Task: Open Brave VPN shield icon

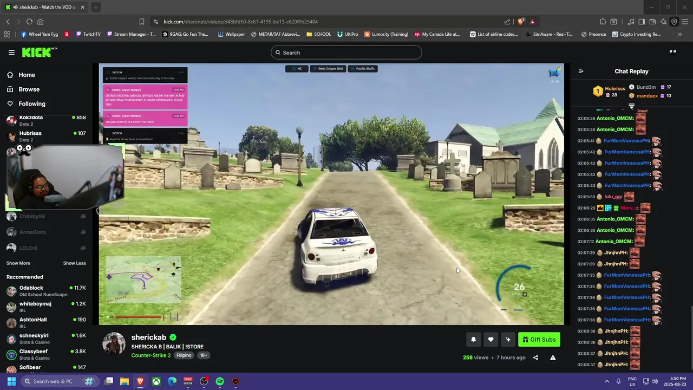Action: pyautogui.click(x=674, y=22)
